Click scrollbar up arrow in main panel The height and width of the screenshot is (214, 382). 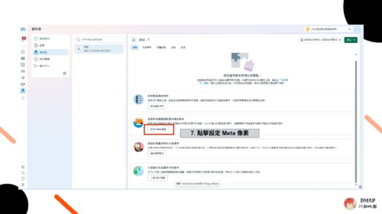click(356, 55)
